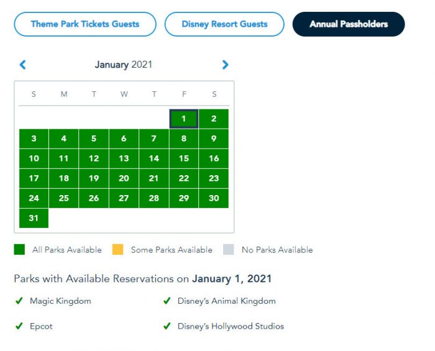Click the Magic Kingdom park name
The width and height of the screenshot is (435, 351).
pos(60,301)
